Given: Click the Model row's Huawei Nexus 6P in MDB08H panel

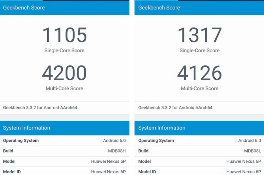Looking at the screenshot, I should (x=108, y=161).
